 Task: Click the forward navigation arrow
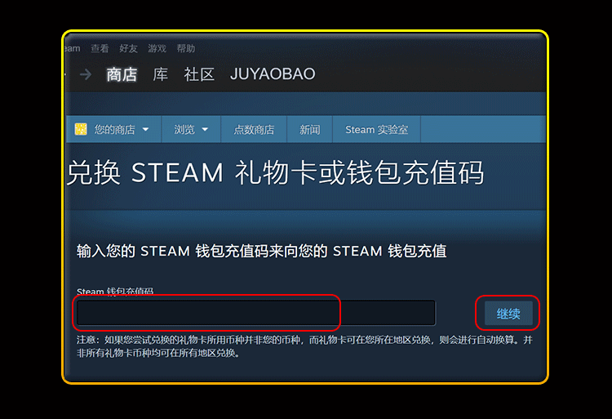click(86, 74)
